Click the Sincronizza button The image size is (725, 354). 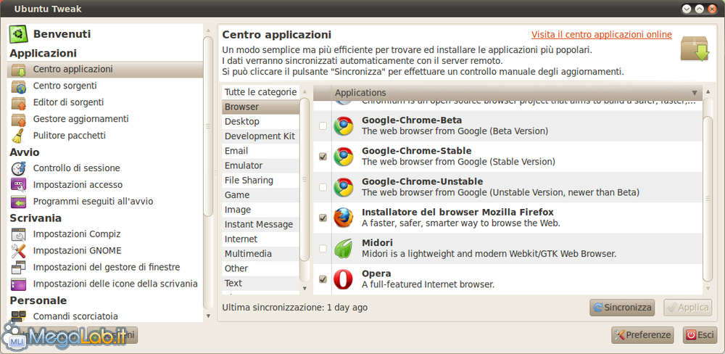tap(622, 308)
